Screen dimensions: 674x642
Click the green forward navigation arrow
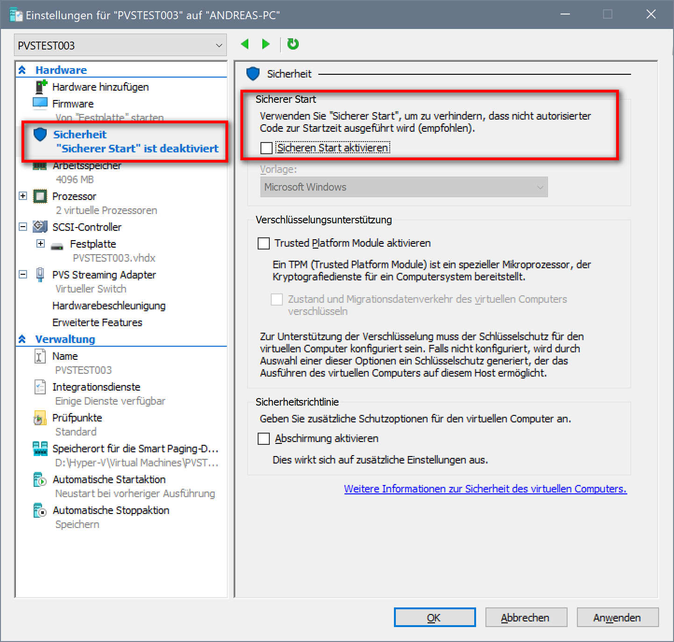pos(266,44)
